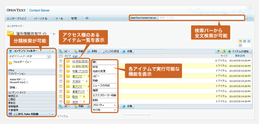Choose 名前の変更 from the context menu
The height and width of the screenshot is (124, 259).
pyautogui.click(x=99, y=71)
